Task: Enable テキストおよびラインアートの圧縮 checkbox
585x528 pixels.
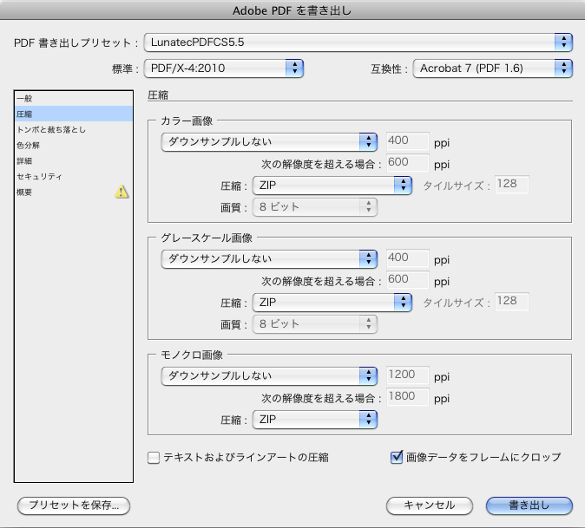Action: pos(154,457)
